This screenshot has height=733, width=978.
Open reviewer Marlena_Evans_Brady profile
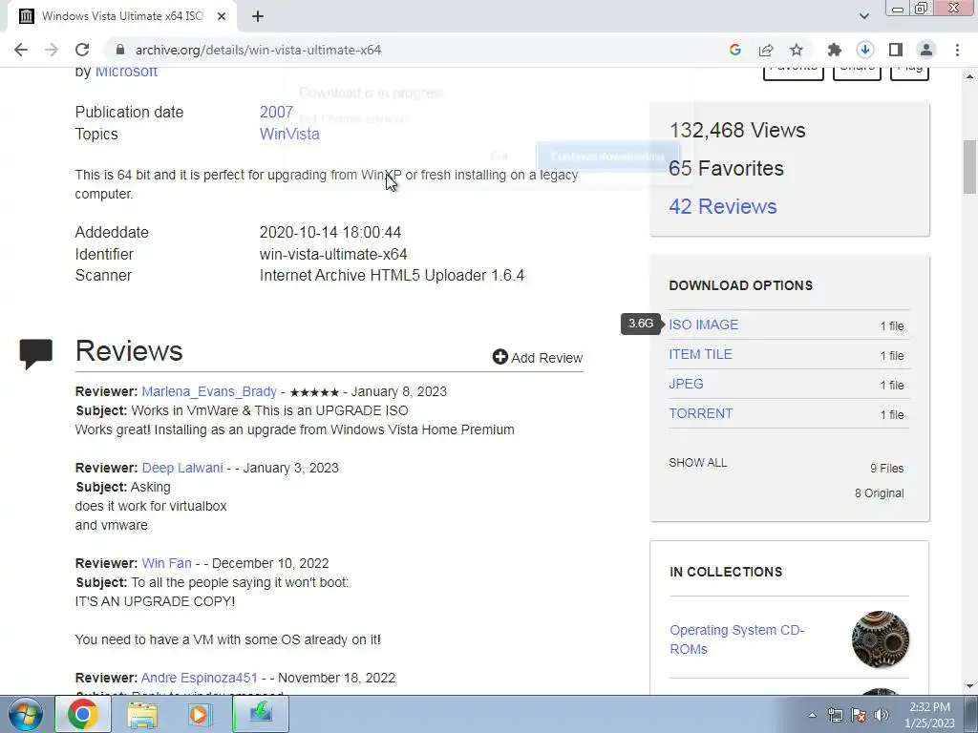[x=209, y=391]
